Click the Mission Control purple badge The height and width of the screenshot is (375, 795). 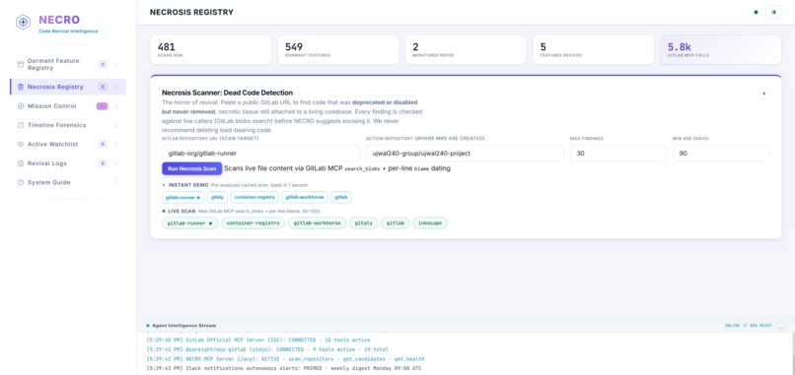102,106
